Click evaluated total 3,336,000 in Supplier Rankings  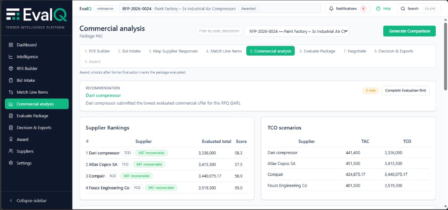click(x=207, y=153)
